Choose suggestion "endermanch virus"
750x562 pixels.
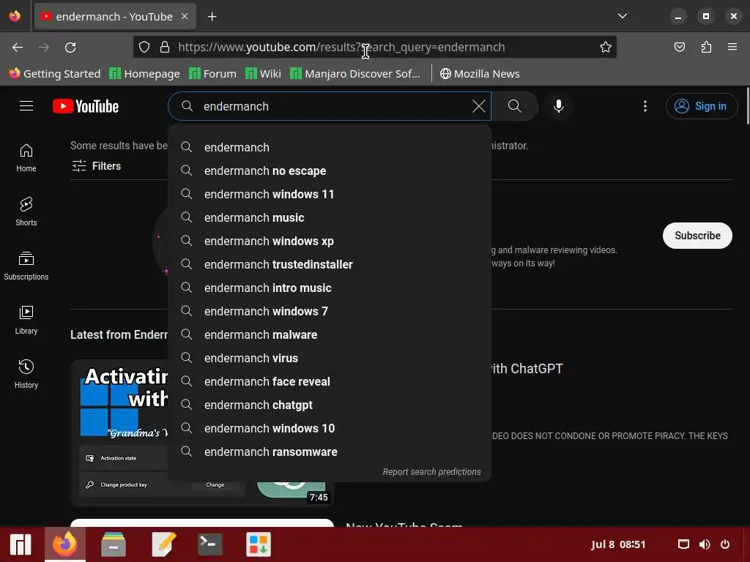[330, 358]
